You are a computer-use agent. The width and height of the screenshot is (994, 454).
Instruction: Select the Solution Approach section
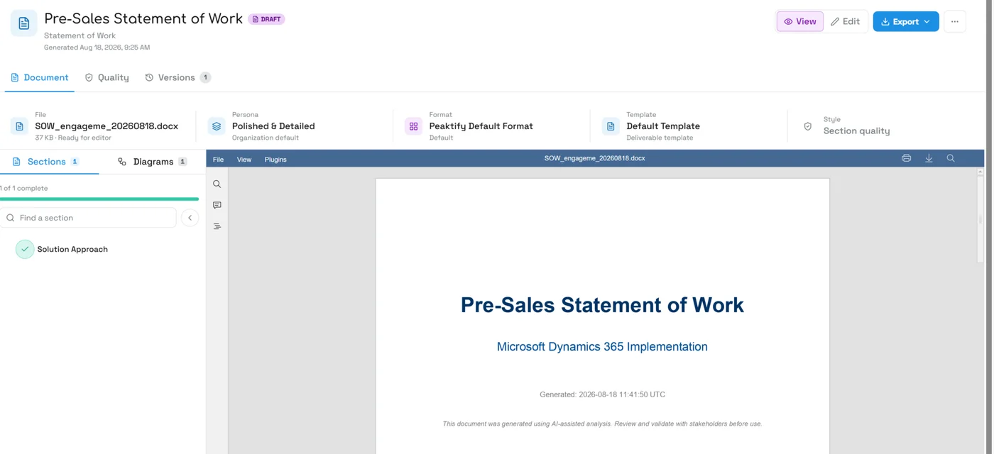[x=72, y=249]
